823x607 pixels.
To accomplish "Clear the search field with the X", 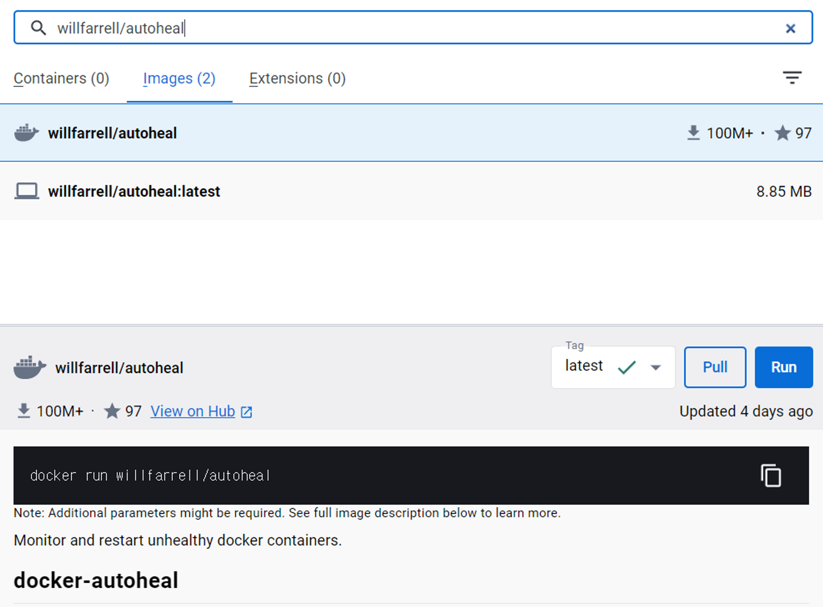I will pos(791,28).
